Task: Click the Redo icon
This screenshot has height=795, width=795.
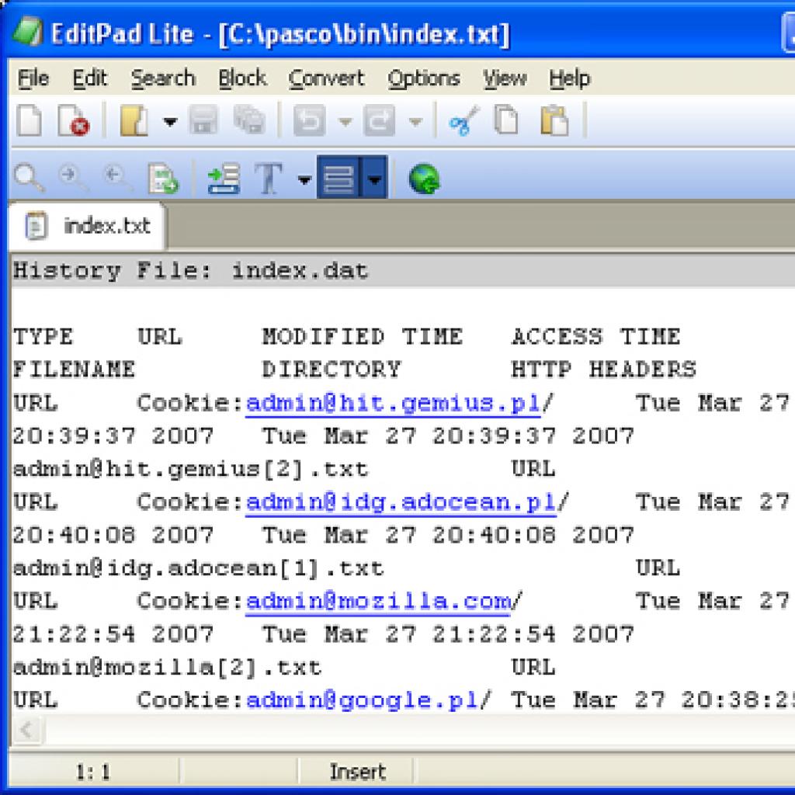Action: 379,120
